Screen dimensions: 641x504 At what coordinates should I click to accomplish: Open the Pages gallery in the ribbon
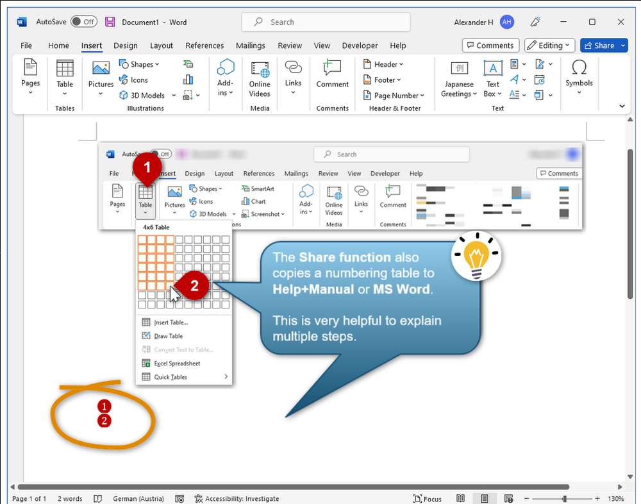(30, 77)
